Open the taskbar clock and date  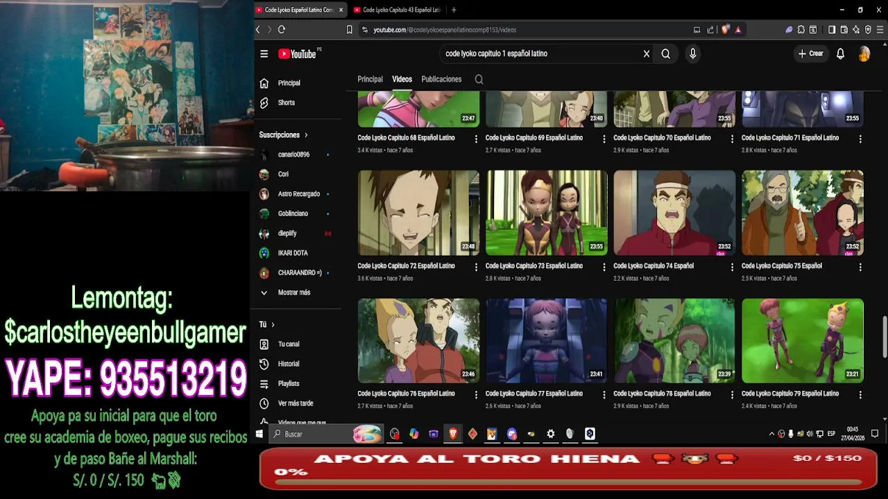[853, 434]
